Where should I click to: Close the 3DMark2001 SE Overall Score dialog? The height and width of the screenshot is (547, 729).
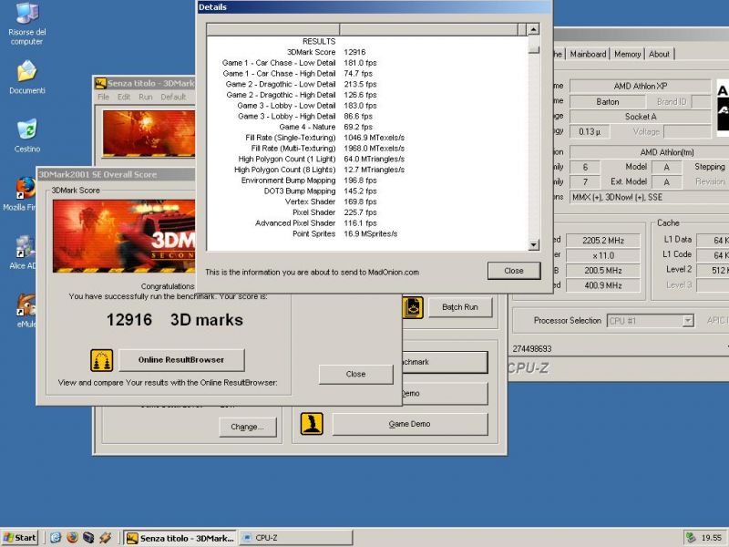tap(355, 374)
